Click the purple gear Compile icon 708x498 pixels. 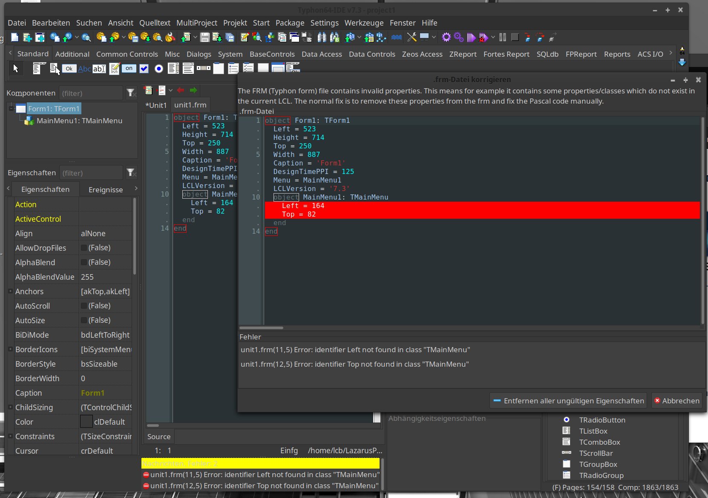[x=446, y=38]
